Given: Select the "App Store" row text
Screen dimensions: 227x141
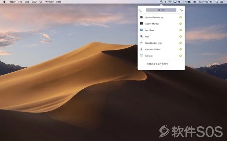Looking at the screenshot, I should click(150, 30).
